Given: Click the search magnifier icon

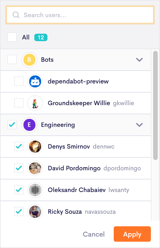Looking at the screenshot, I should click(16, 15).
